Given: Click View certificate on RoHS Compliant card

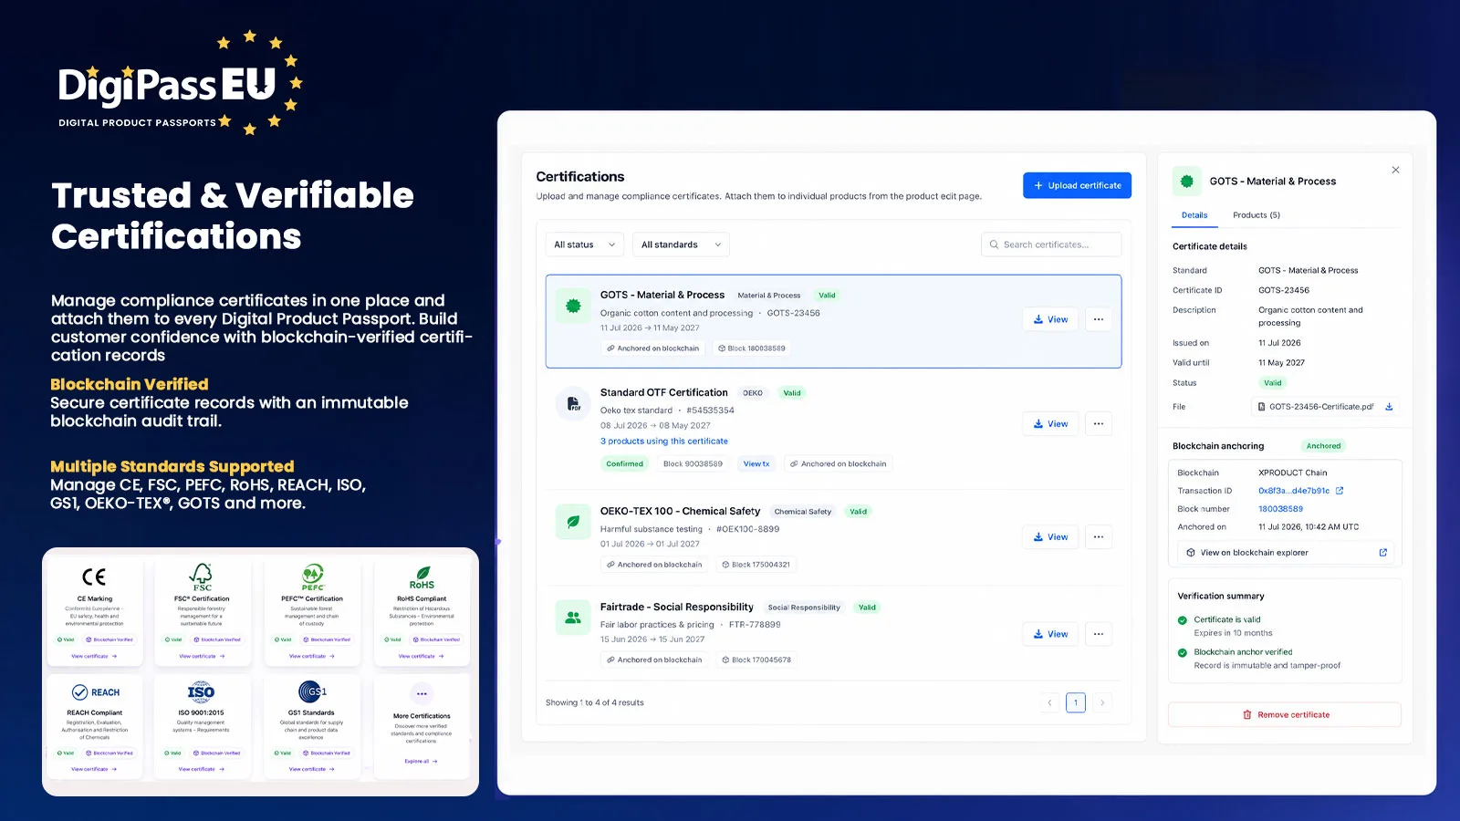Looking at the screenshot, I should coord(422,656).
